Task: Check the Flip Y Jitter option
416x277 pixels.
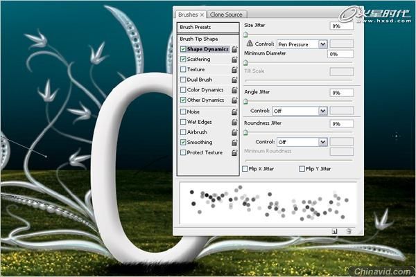Action: click(302, 169)
